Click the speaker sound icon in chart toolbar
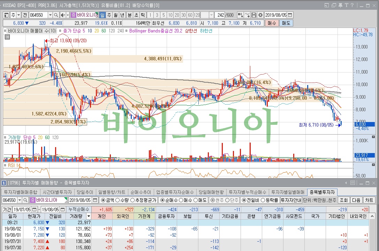This screenshot has width=379, height=251. (63, 15)
